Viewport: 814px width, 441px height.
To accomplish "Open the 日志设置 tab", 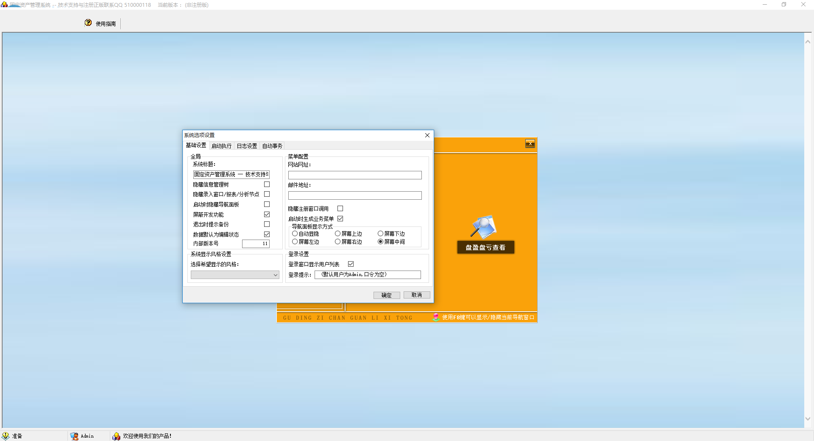I will tap(247, 146).
